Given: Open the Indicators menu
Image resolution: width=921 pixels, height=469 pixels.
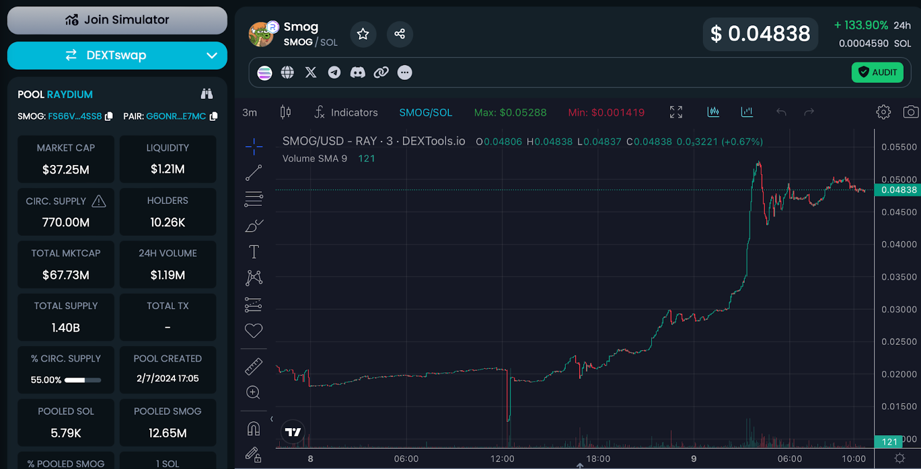Looking at the screenshot, I should click(x=346, y=112).
